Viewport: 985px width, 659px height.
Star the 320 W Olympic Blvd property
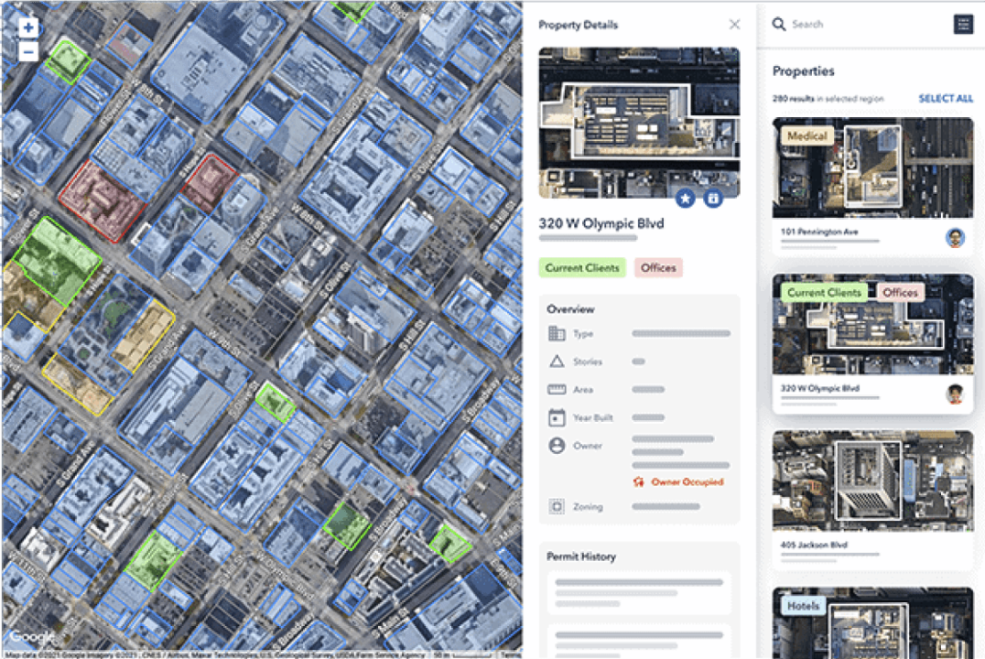(686, 198)
